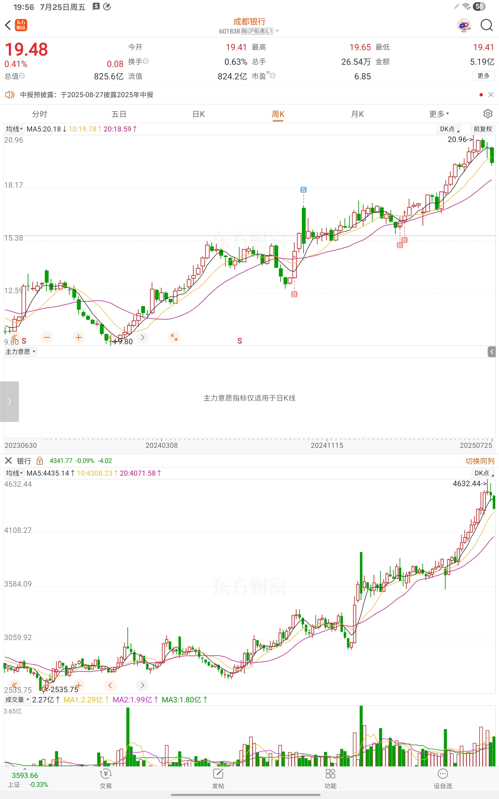Open the 成交量 indicator dropdown
499x799 pixels.
(x=18, y=700)
